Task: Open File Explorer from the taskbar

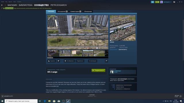Action: pos(49,101)
